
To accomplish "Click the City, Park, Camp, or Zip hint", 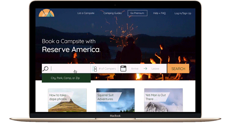I will (66, 78).
